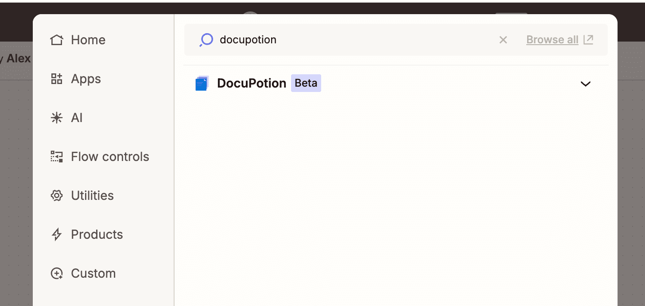Click the search magnifier icon
The image size is (645, 306).
click(x=206, y=40)
